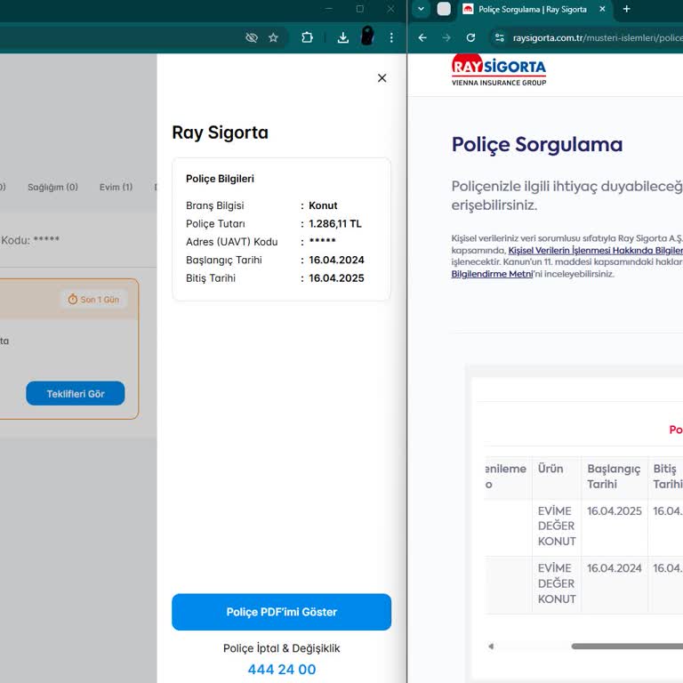
Task: Open the Chrome three-dot menu
Action: point(391,37)
